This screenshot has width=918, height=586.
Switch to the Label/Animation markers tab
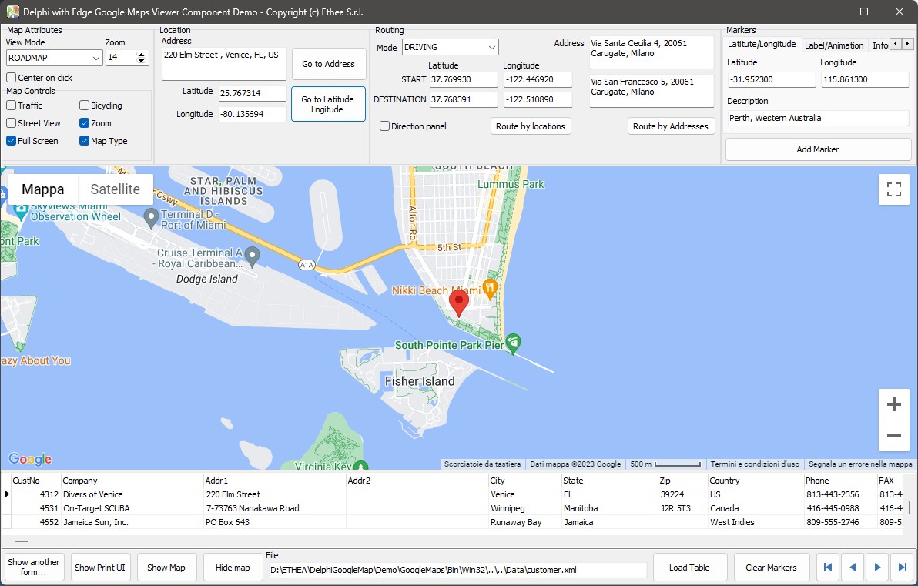[x=834, y=45]
